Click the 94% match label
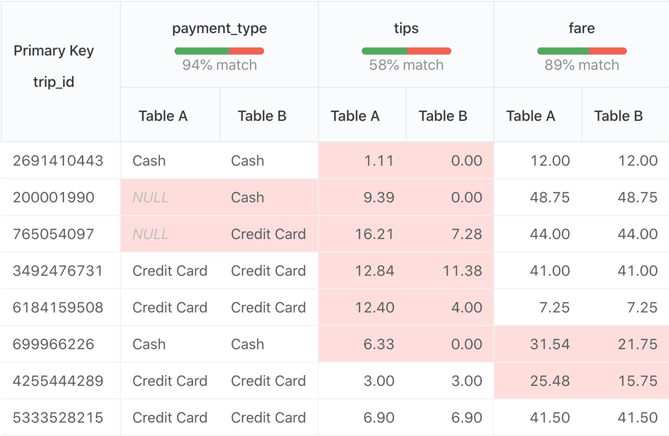This screenshot has height=436, width=669. point(219,65)
